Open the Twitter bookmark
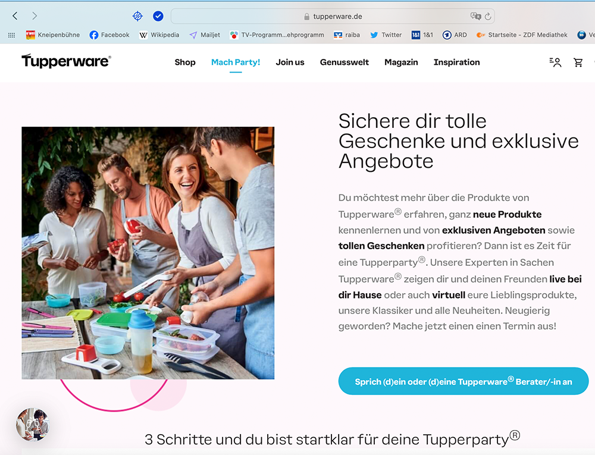The image size is (595, 455). (x=386, y=35)
